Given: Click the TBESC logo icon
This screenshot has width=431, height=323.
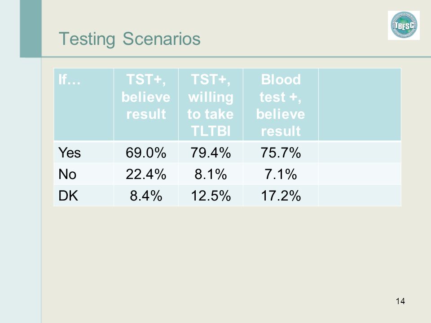Looking at the screenshot, I should [x=404, y=25].
